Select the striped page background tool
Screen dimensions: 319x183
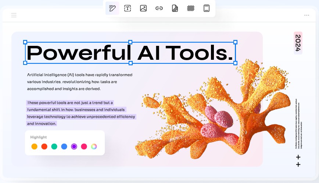pyautogui.click(x=175, y=8)
